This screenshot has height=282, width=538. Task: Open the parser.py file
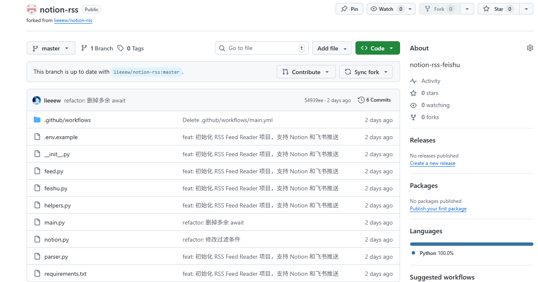(56, 257)
